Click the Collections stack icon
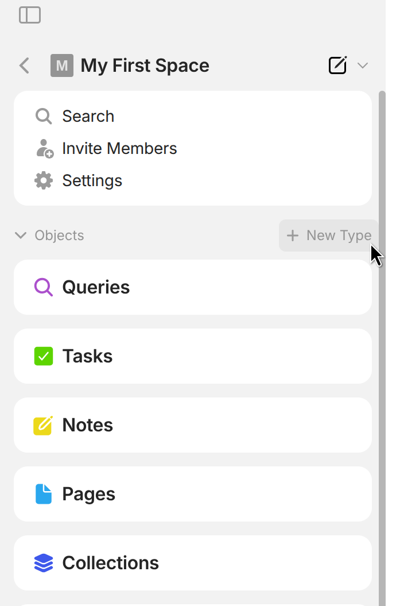Viewport: 400px width, 606px height. tap(44, 563)
